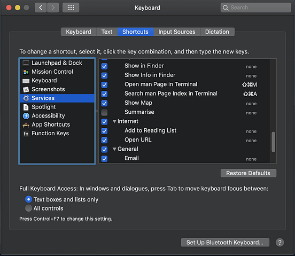The height and width of the screenshot is (256, 295).
Task: Select the Launchpad & Dock category icon
Action: 26,63
